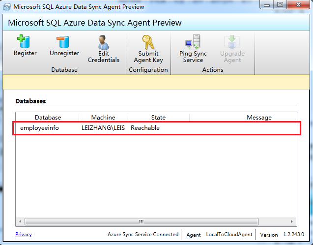Image resolution: width=313 pixels, height=245 pixels.
Task: Close the Data Sync Agent window
Action: [298, 5]
